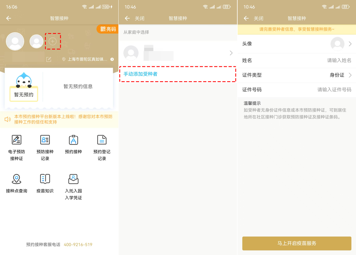Tap 关闭 in the middle screen header
This screenshot has width=356, height=255.
[139, 18]
